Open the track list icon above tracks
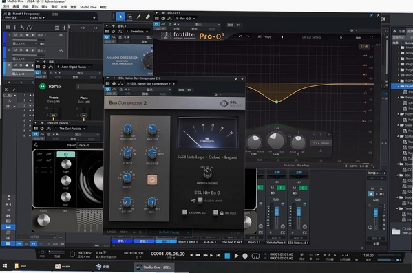Image resolution: width=413 pixels, height=273 pixels. (x=8, y=27)
